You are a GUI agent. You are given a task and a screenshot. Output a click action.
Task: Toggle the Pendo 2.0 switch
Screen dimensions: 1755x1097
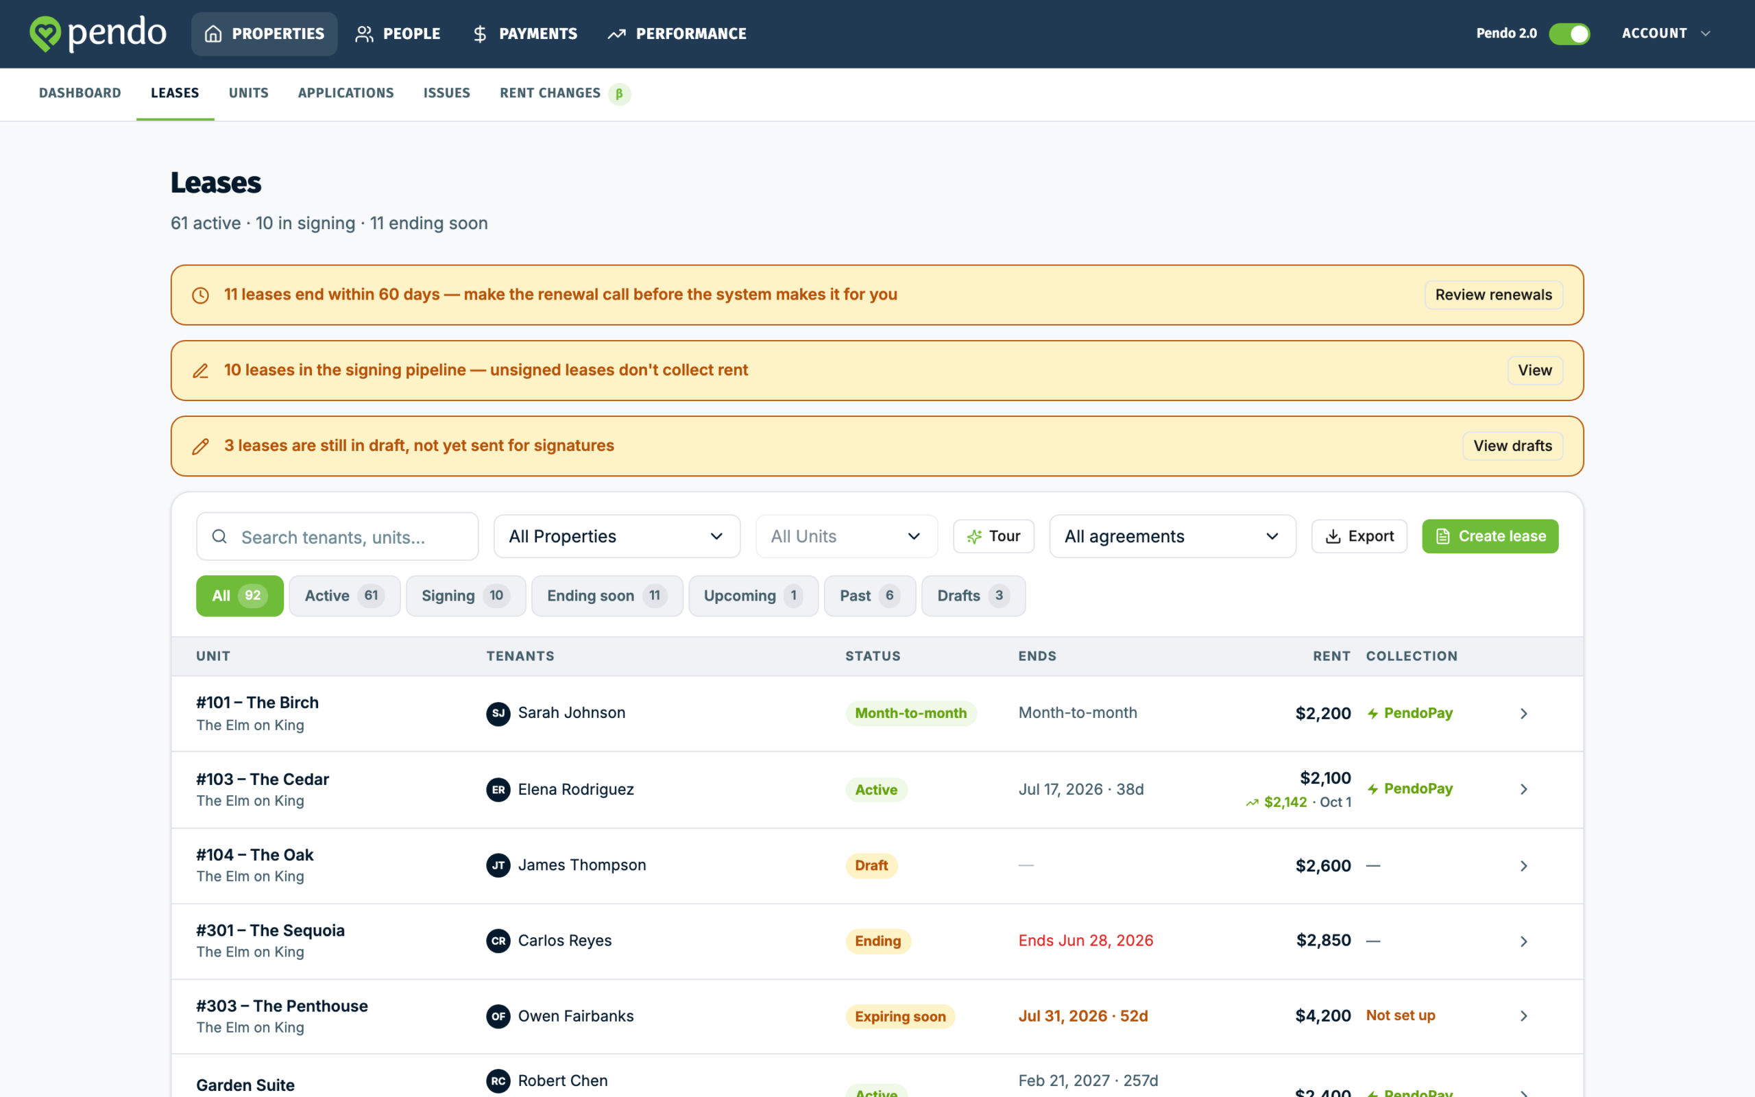pos(1569,34)
